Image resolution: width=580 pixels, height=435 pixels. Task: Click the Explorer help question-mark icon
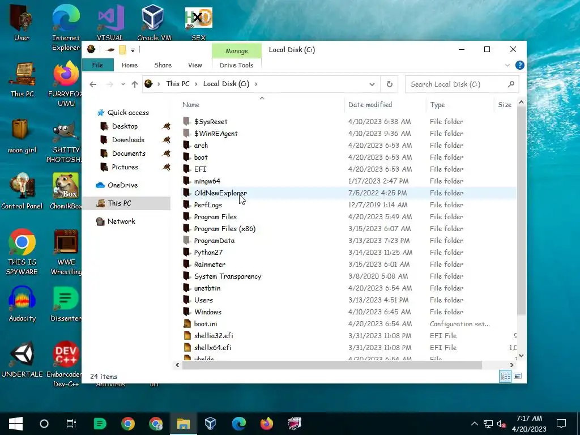tap(520, 65)
